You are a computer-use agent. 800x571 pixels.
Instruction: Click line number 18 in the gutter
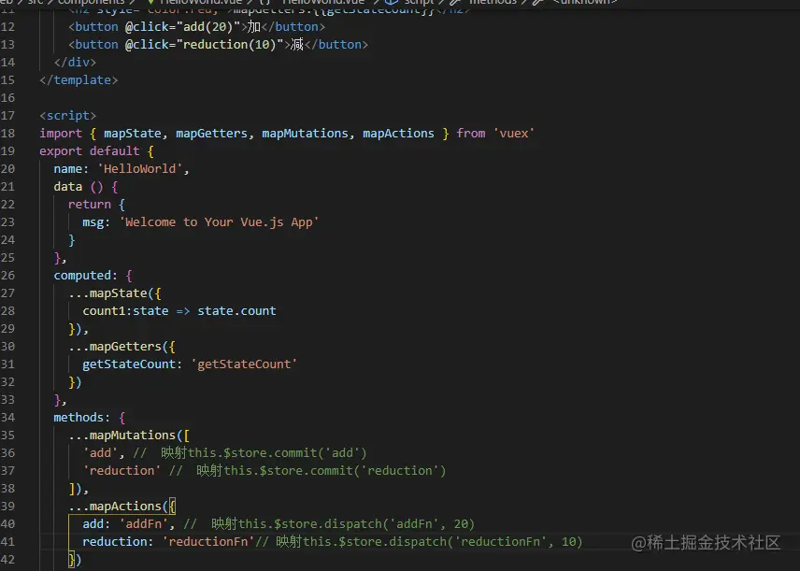click(x=7, y=134)
